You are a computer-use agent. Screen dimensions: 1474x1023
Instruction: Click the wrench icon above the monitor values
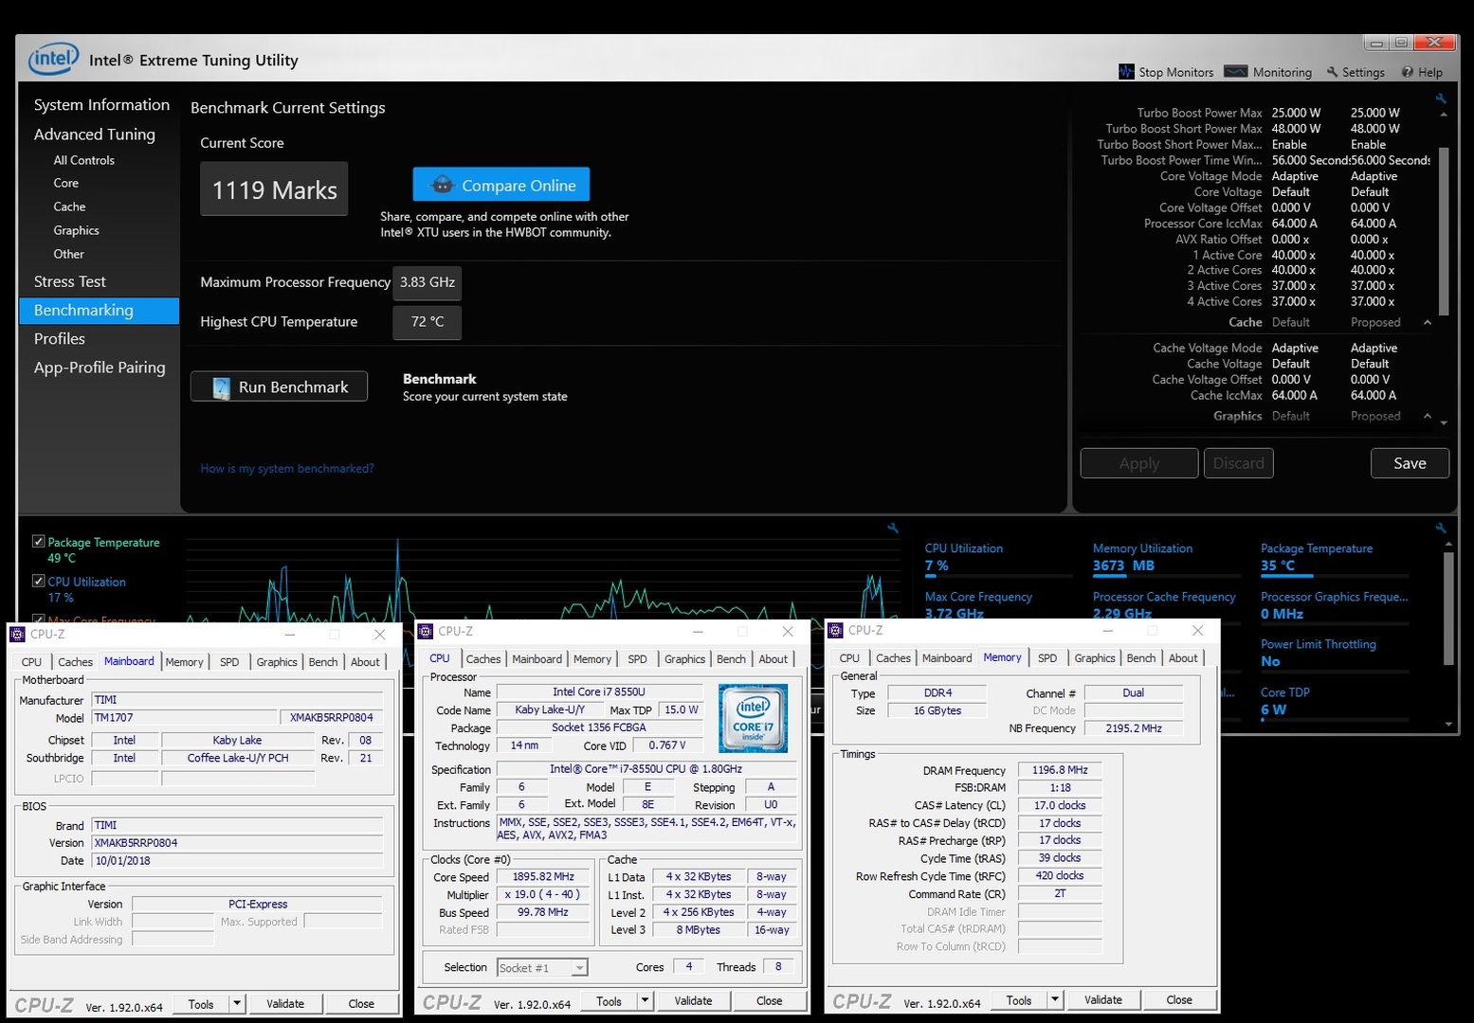1440,529
